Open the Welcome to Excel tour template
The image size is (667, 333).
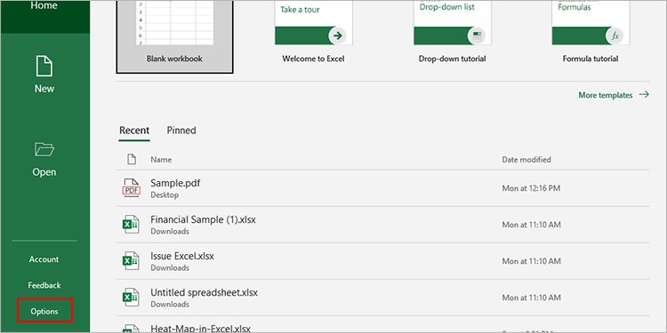point(314,22)
